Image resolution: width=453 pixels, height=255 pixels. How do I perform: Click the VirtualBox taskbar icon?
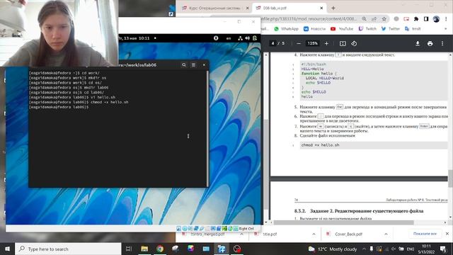(x=222, y=249)
